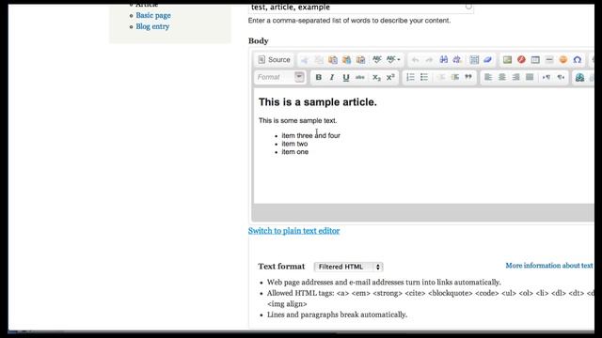Click the Cut icon in toolbar
The height and width of the screenshot is (338, 602).
(x=305, y=60)
